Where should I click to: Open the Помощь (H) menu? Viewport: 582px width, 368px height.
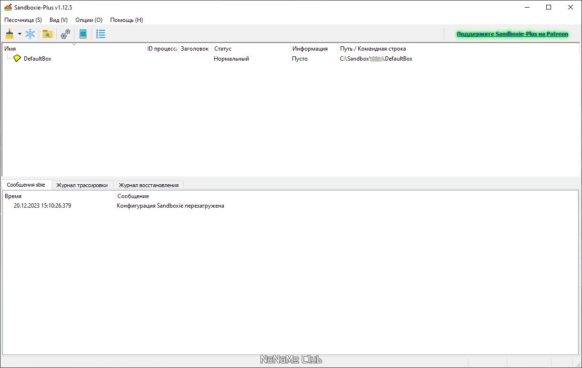tap(126, 20)
